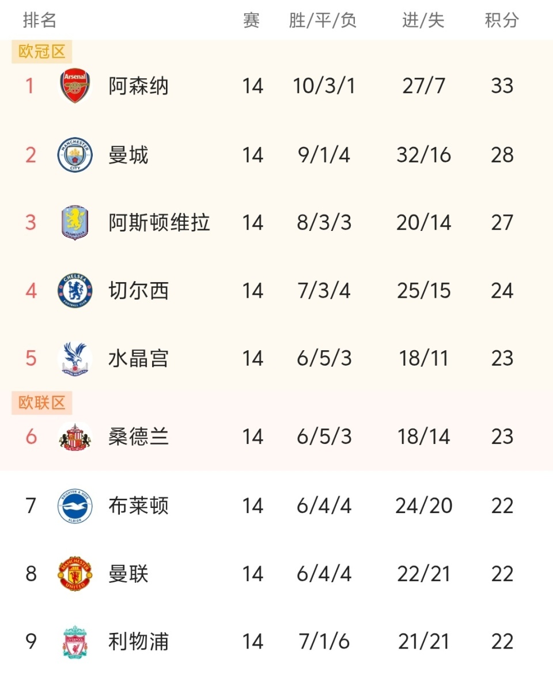Select the 利物浦 team name
553x679 pixels.
click(138, 642)
